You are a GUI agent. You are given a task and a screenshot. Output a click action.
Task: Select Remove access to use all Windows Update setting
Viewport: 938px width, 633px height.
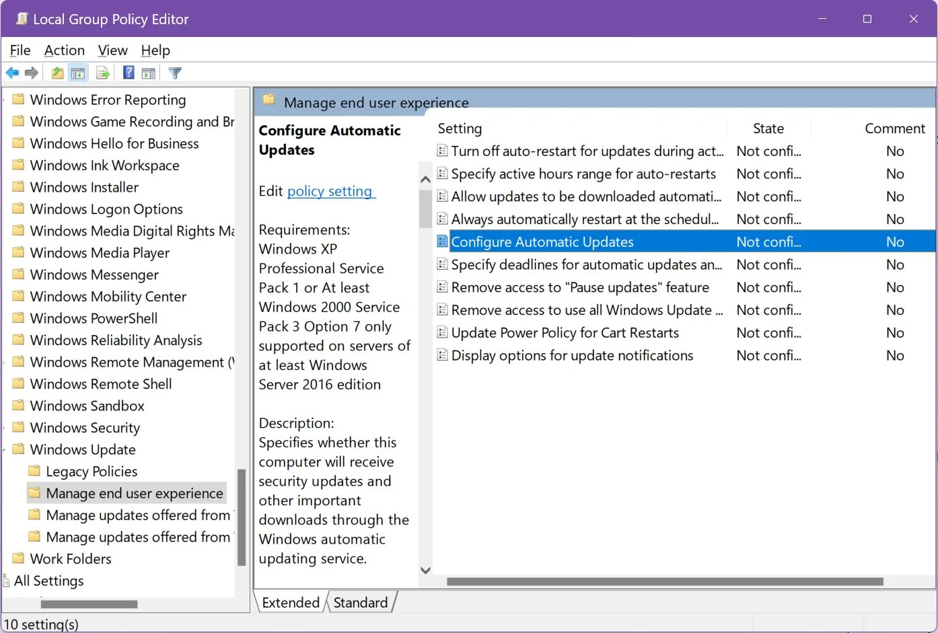click(587, 310)
